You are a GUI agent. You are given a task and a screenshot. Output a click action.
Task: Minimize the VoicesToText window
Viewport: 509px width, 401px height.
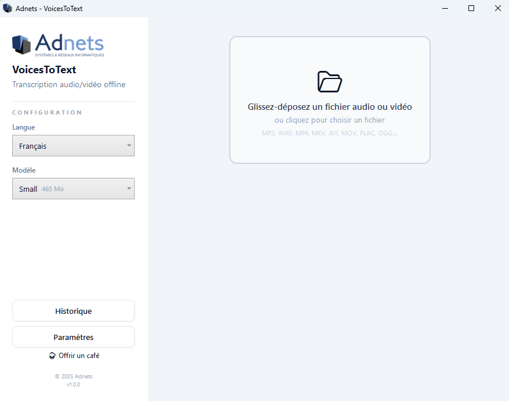tap(445, 8)
